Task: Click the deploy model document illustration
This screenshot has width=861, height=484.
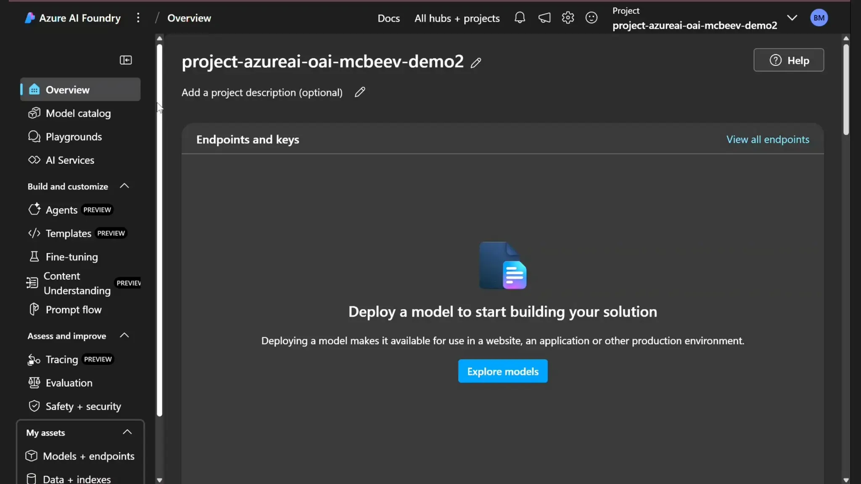Action: (503, 265)
